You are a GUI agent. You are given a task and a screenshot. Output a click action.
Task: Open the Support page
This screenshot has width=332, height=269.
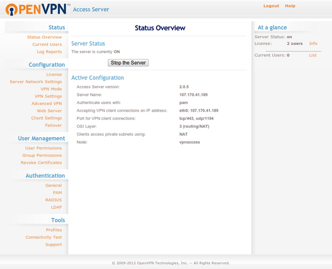pos(53,245)
